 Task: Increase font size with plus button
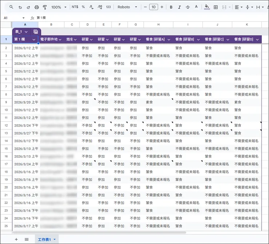[x=162, y=7]
